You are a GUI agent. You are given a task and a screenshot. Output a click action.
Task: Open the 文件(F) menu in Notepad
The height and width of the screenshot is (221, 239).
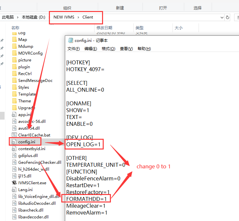pos(73,49)
